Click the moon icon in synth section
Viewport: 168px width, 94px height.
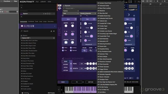click(x=128, y=15)
